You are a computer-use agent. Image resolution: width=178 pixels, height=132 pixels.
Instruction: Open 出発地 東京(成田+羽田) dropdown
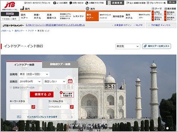tap(34, 74)
